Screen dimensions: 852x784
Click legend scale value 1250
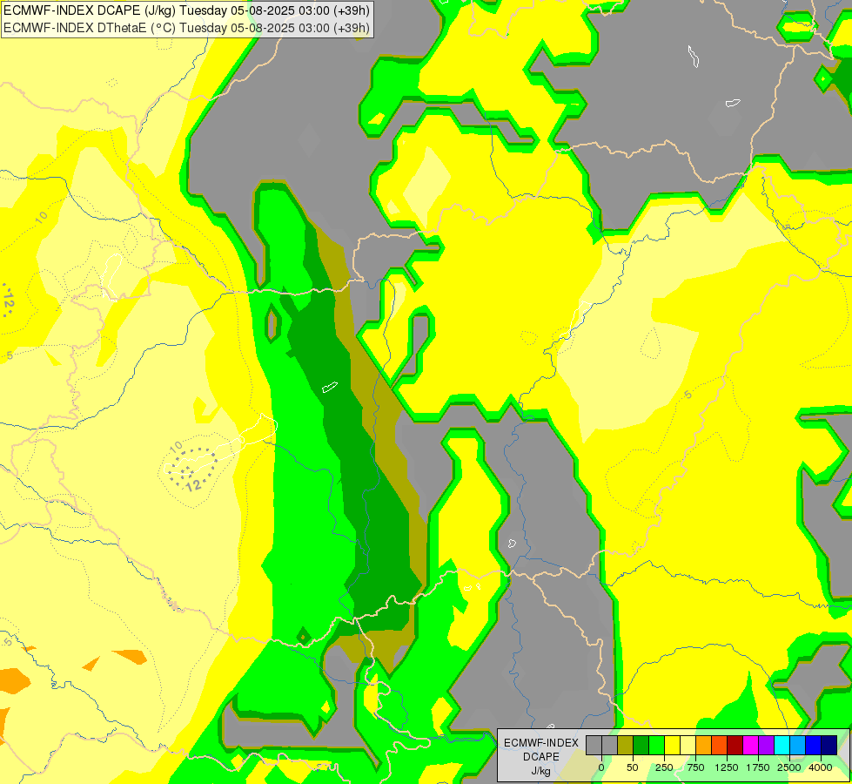point(727,767)
